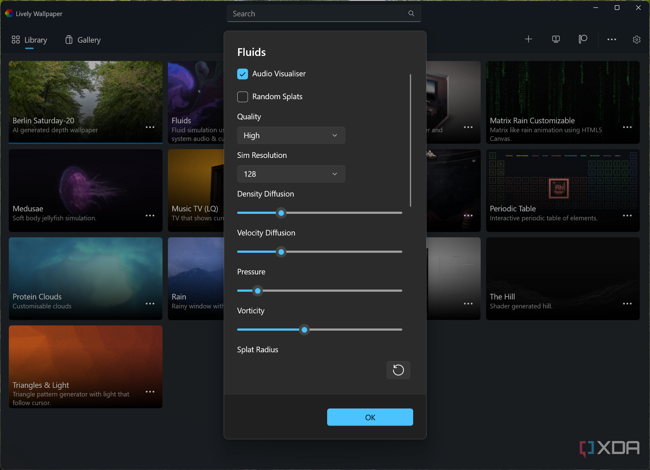Open the Sim Resolution dropdown showing 128
This screenshot has height=470, width=650.
pyautogui.click(x=291, y=174)
